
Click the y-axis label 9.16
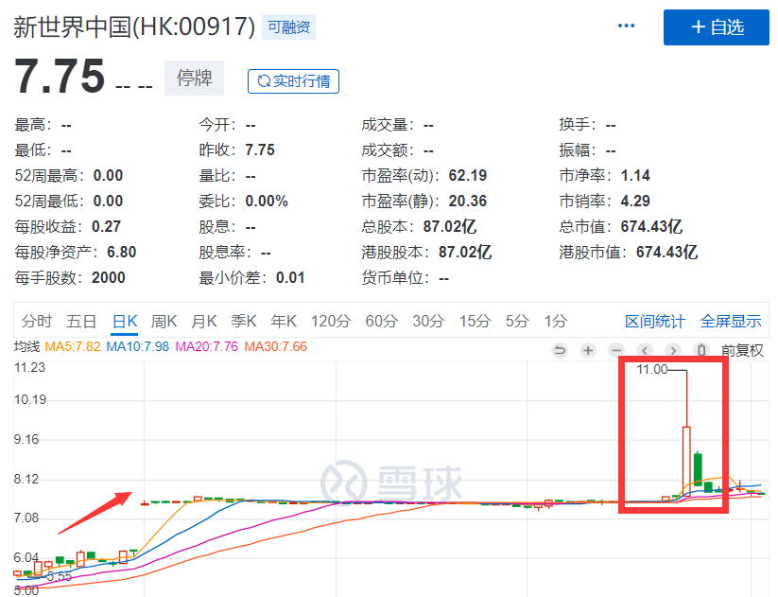tap(26, 439)
